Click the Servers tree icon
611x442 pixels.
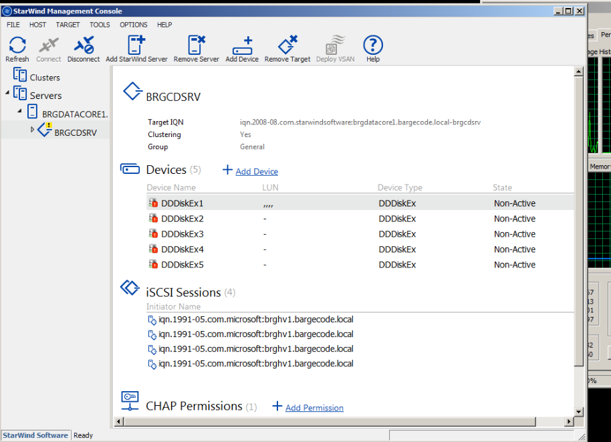(20, 93)
